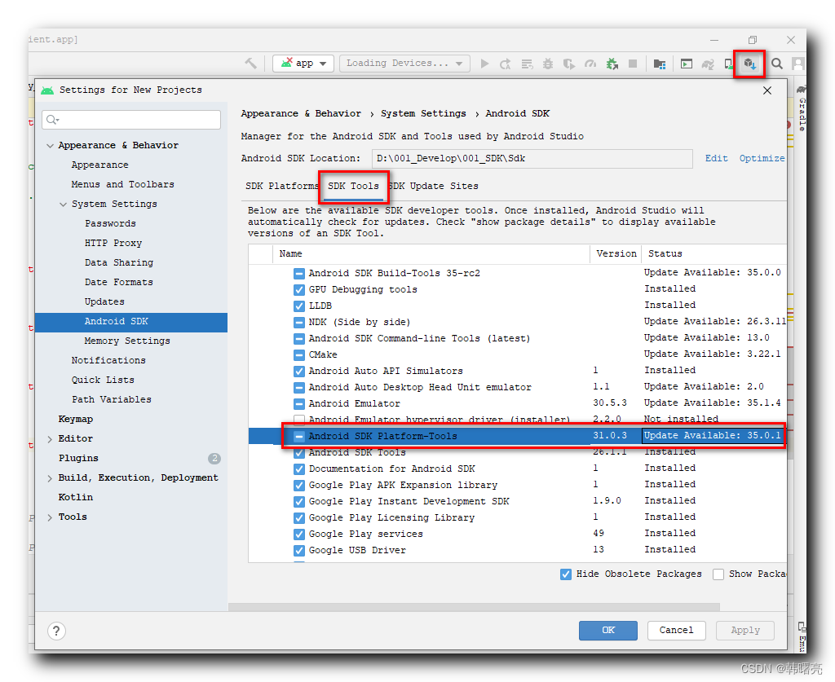Select Appearance in settings tree
This screenshot has width=835, height=682.
tap(99, 165)
